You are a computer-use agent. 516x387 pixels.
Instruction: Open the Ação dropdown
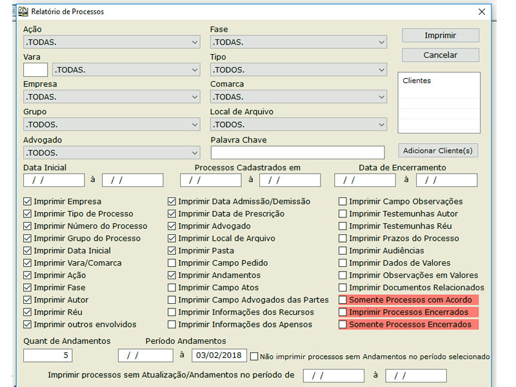195,43
